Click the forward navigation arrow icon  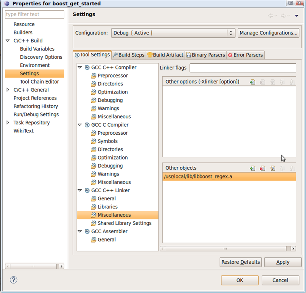tap(283, 16)
